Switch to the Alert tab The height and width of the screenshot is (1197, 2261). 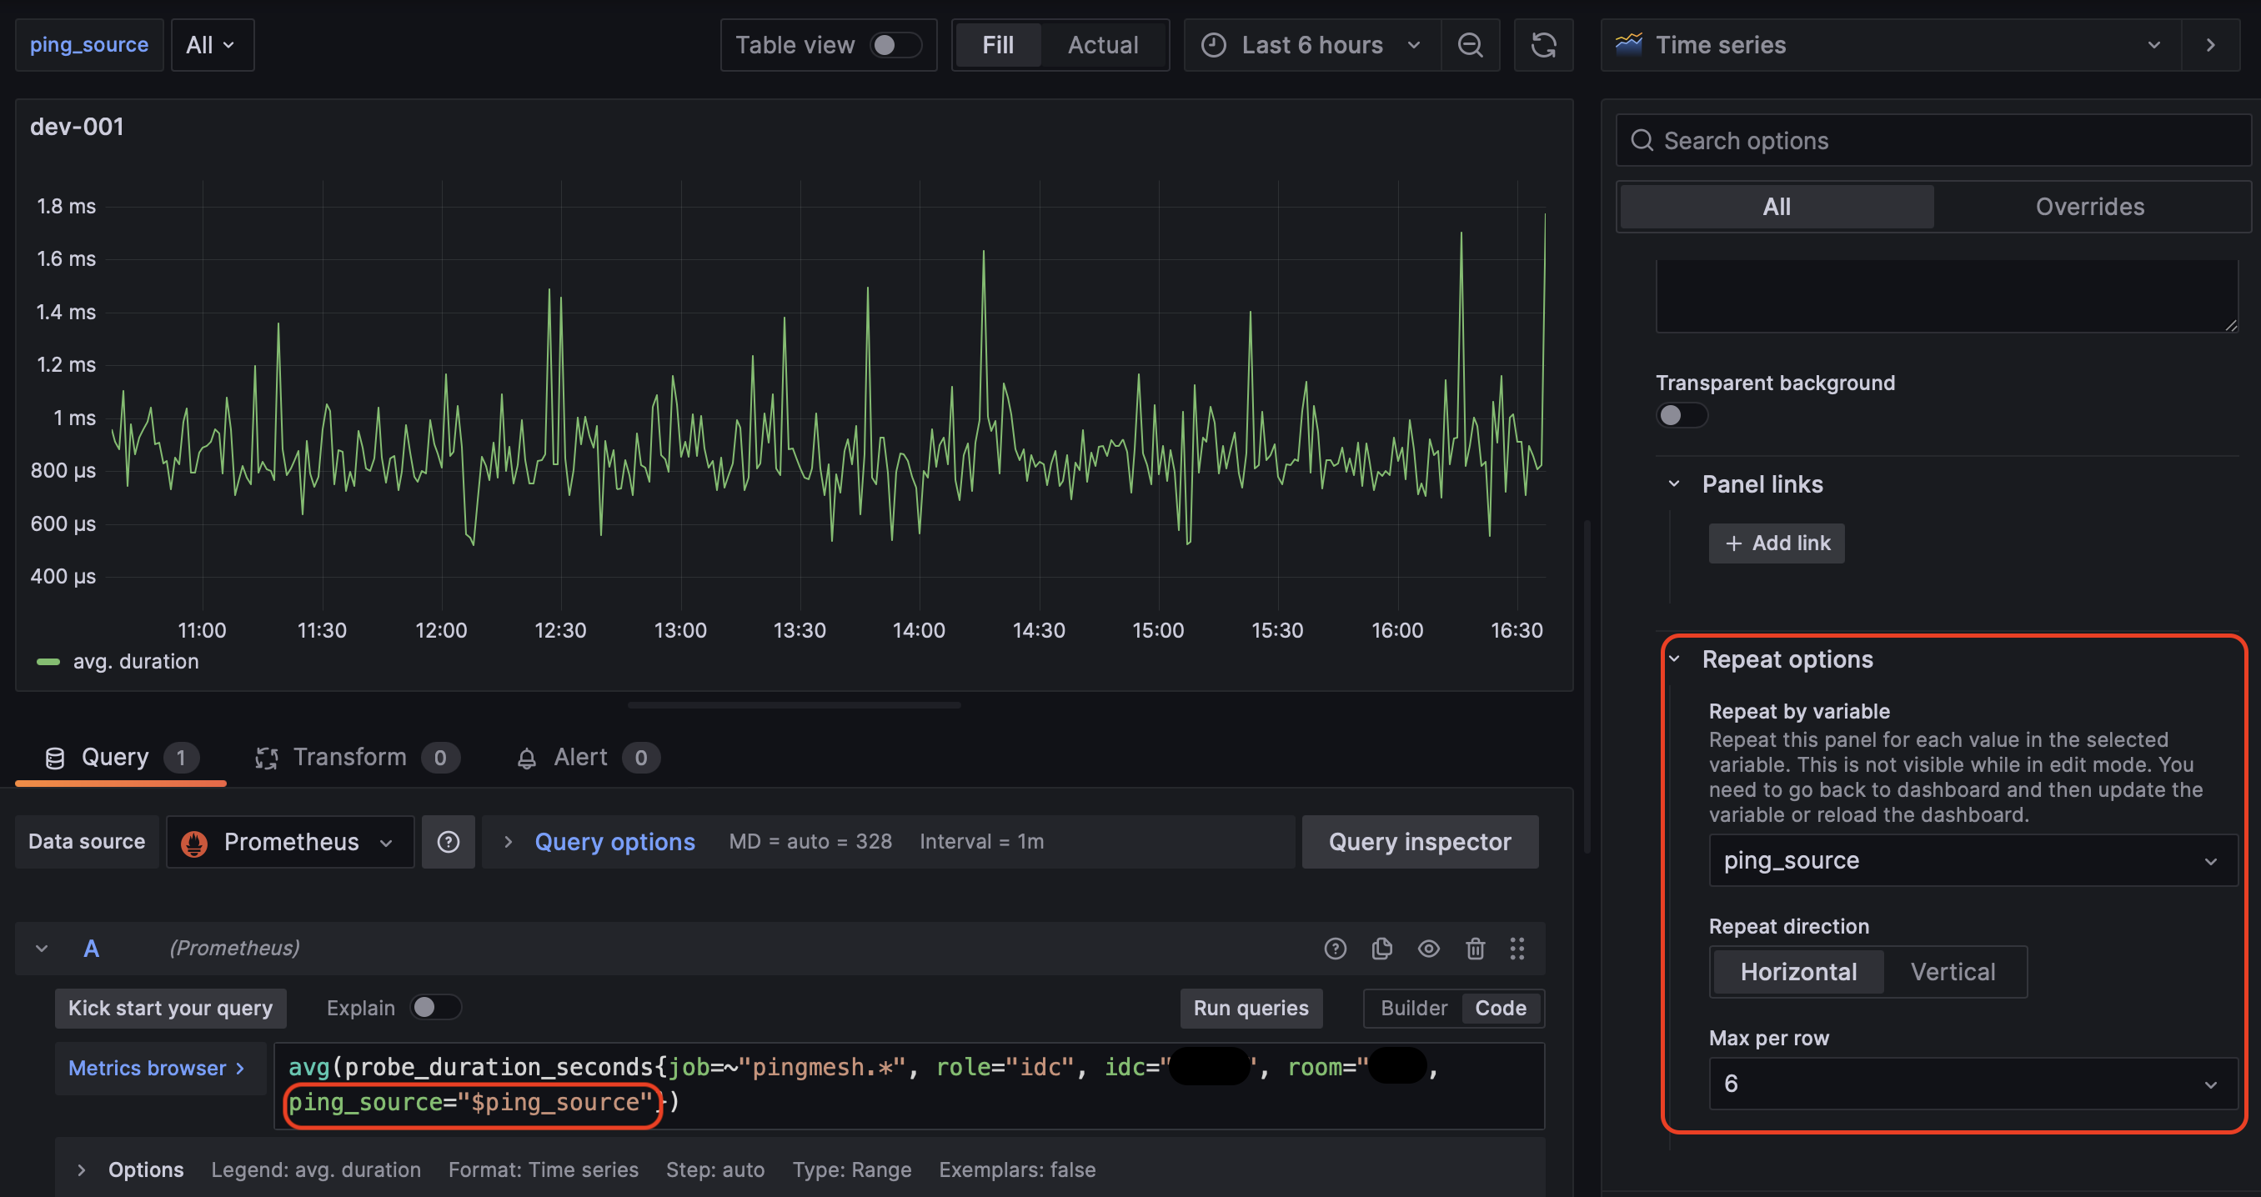coord(588,759)
